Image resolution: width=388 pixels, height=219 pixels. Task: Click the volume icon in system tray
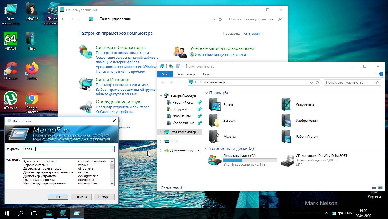[x=340, y=213]
